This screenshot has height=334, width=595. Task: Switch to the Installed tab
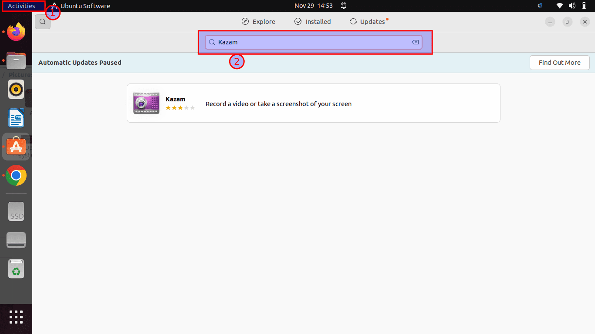312,22
